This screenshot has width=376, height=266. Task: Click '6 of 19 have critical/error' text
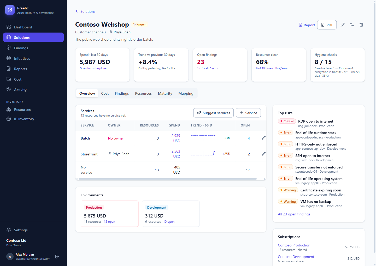272,68
